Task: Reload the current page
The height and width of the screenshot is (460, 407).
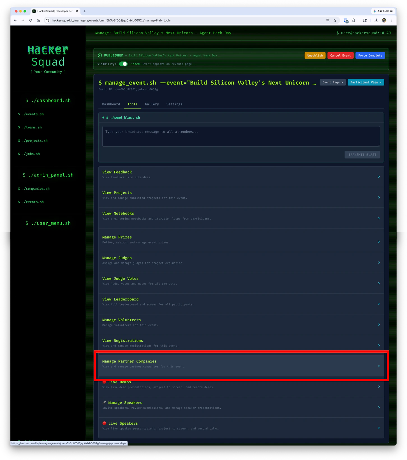Action: click(x=31, y=20)
